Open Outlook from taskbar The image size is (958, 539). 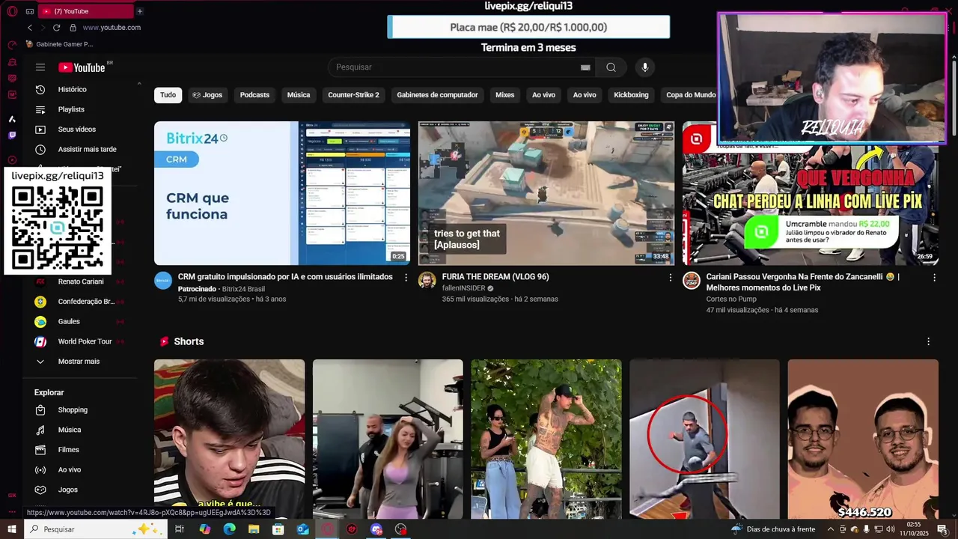(302, 529)
